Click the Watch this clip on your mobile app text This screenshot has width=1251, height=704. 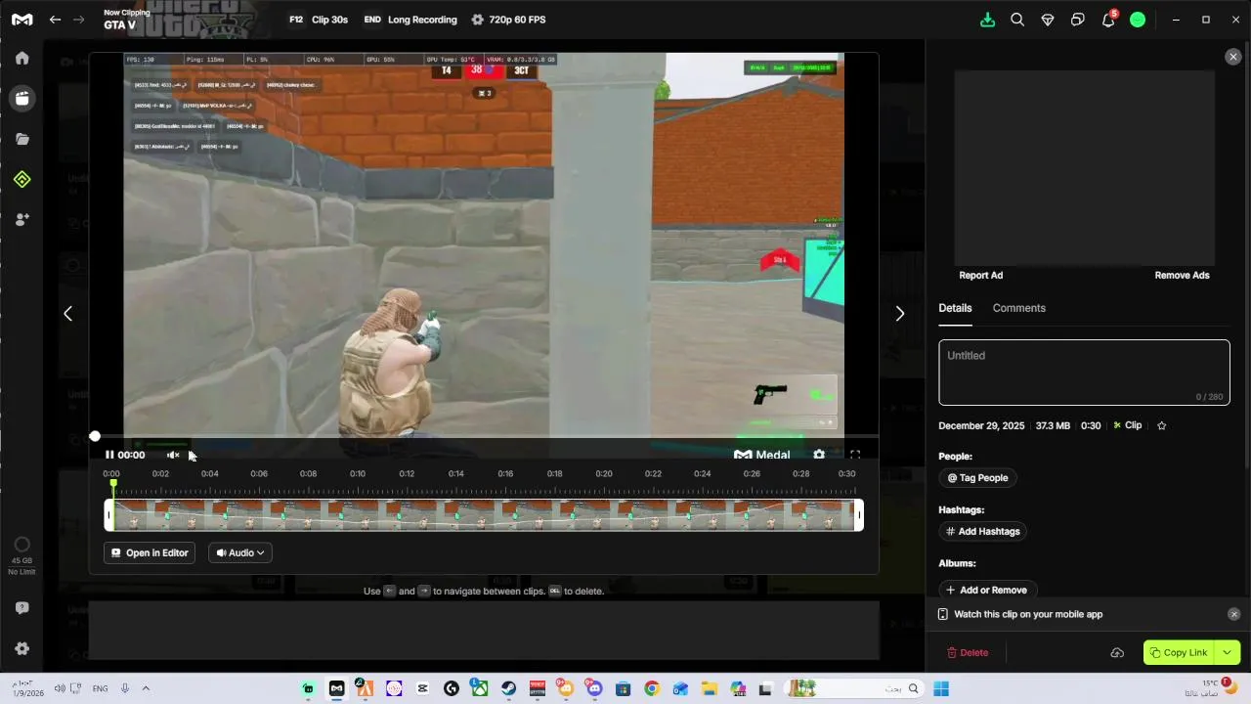(x=1028, y=614)
